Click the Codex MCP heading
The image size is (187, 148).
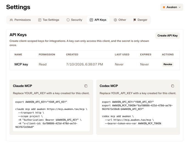click(109, 86)
